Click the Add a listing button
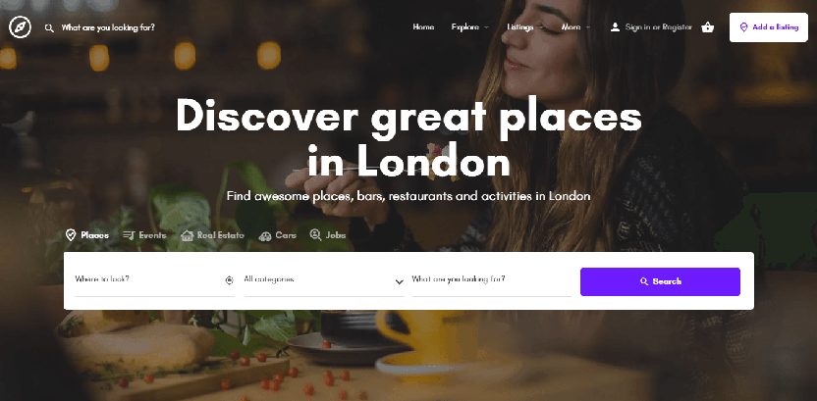The image size is (817, 401). (x=769, y=27)
